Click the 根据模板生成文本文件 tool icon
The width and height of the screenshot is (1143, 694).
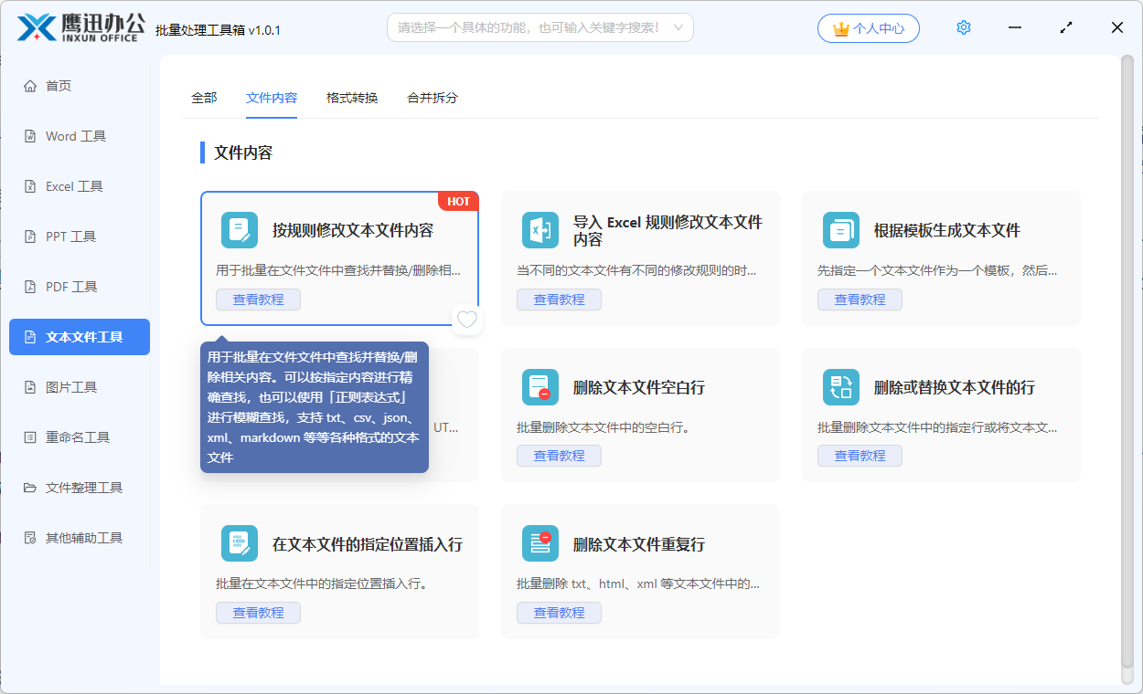[x=841, y=230]
